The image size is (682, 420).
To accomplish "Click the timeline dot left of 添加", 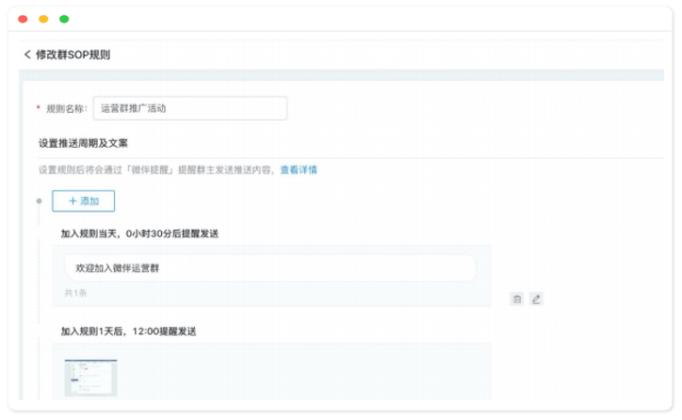I will [39, 201].
